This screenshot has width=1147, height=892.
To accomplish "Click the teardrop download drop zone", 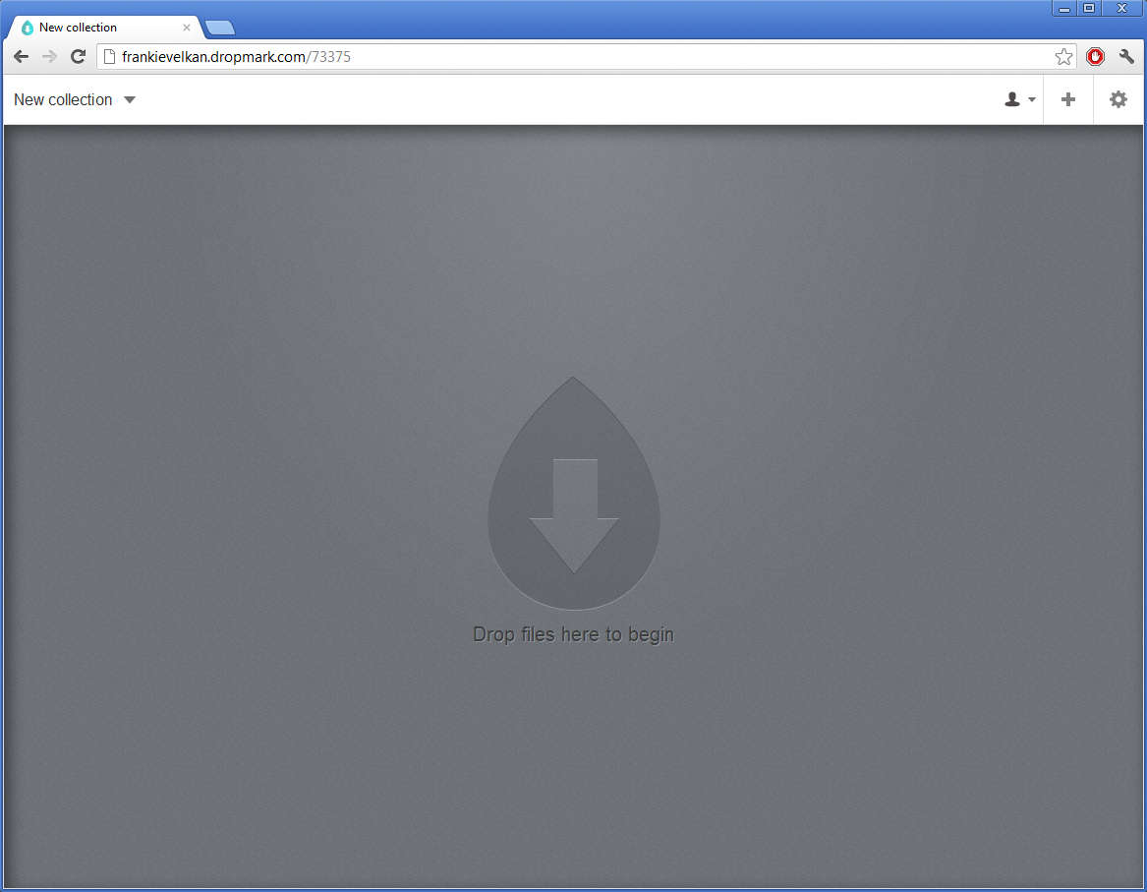I will (x=574, y=493).
